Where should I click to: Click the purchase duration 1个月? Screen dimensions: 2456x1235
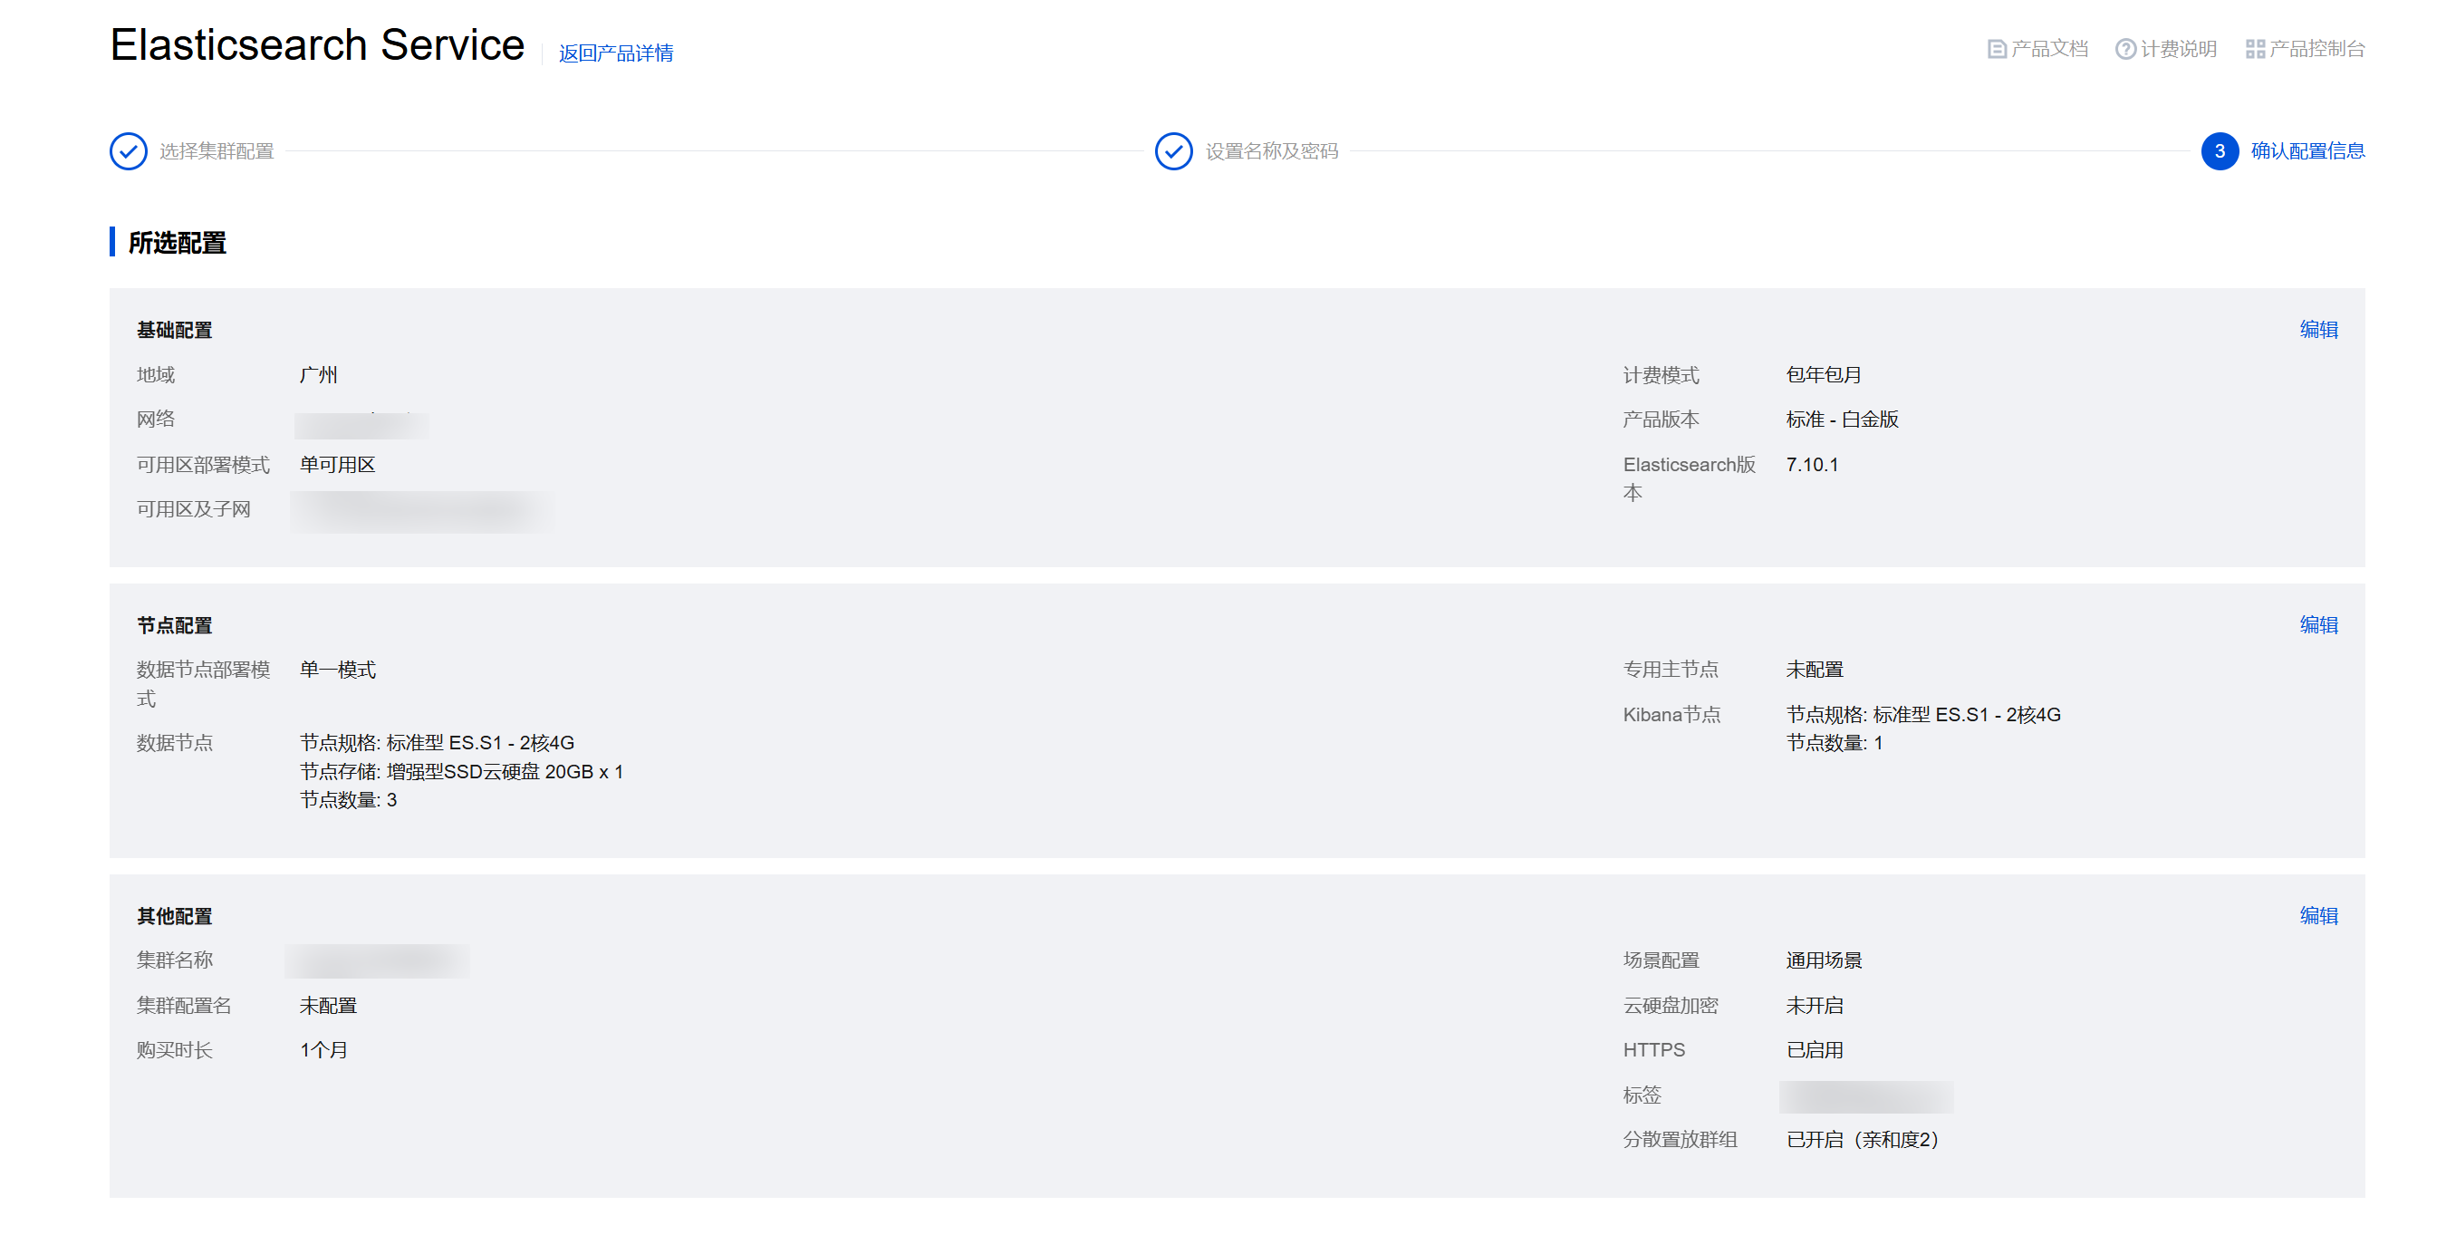323,1050
